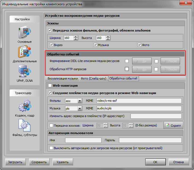Uncheck the Музыка thumbnails checkbox
This screenshot has height=170, width=194.
coord(95,45)
